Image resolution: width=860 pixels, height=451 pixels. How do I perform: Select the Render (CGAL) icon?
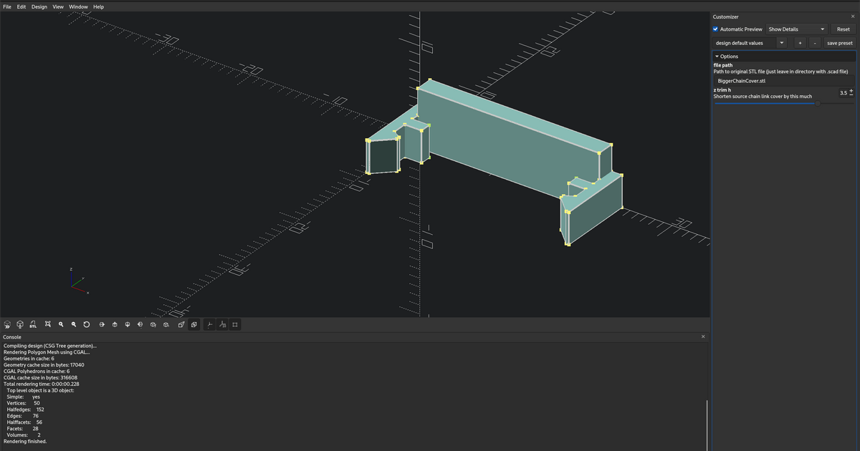point(20,324)
